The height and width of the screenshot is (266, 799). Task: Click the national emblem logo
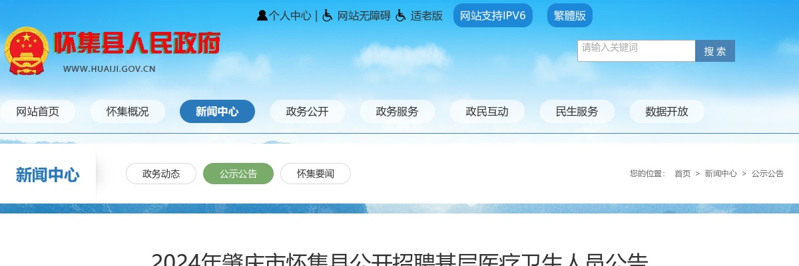click(27, 51)
